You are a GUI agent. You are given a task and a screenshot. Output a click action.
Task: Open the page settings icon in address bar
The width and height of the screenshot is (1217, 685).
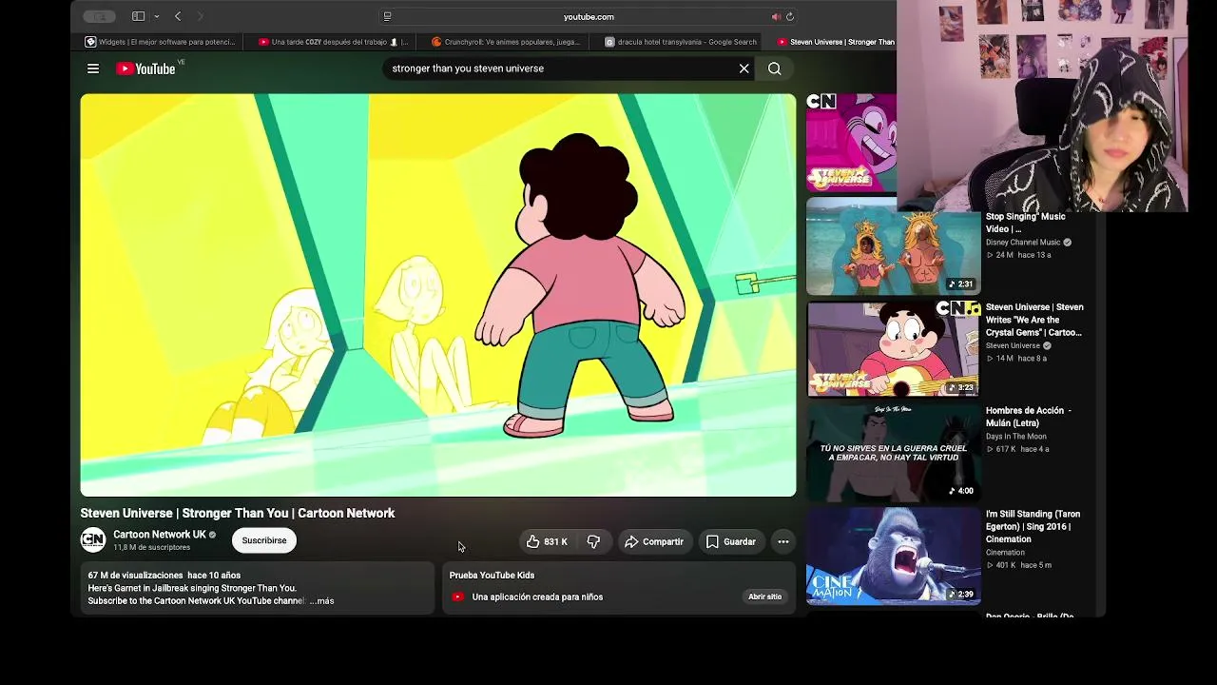coord(387,16)
